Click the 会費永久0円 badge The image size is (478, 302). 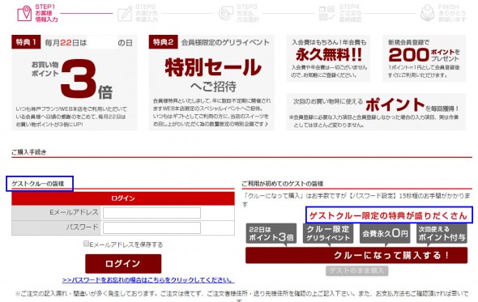(x=385, y=233)
